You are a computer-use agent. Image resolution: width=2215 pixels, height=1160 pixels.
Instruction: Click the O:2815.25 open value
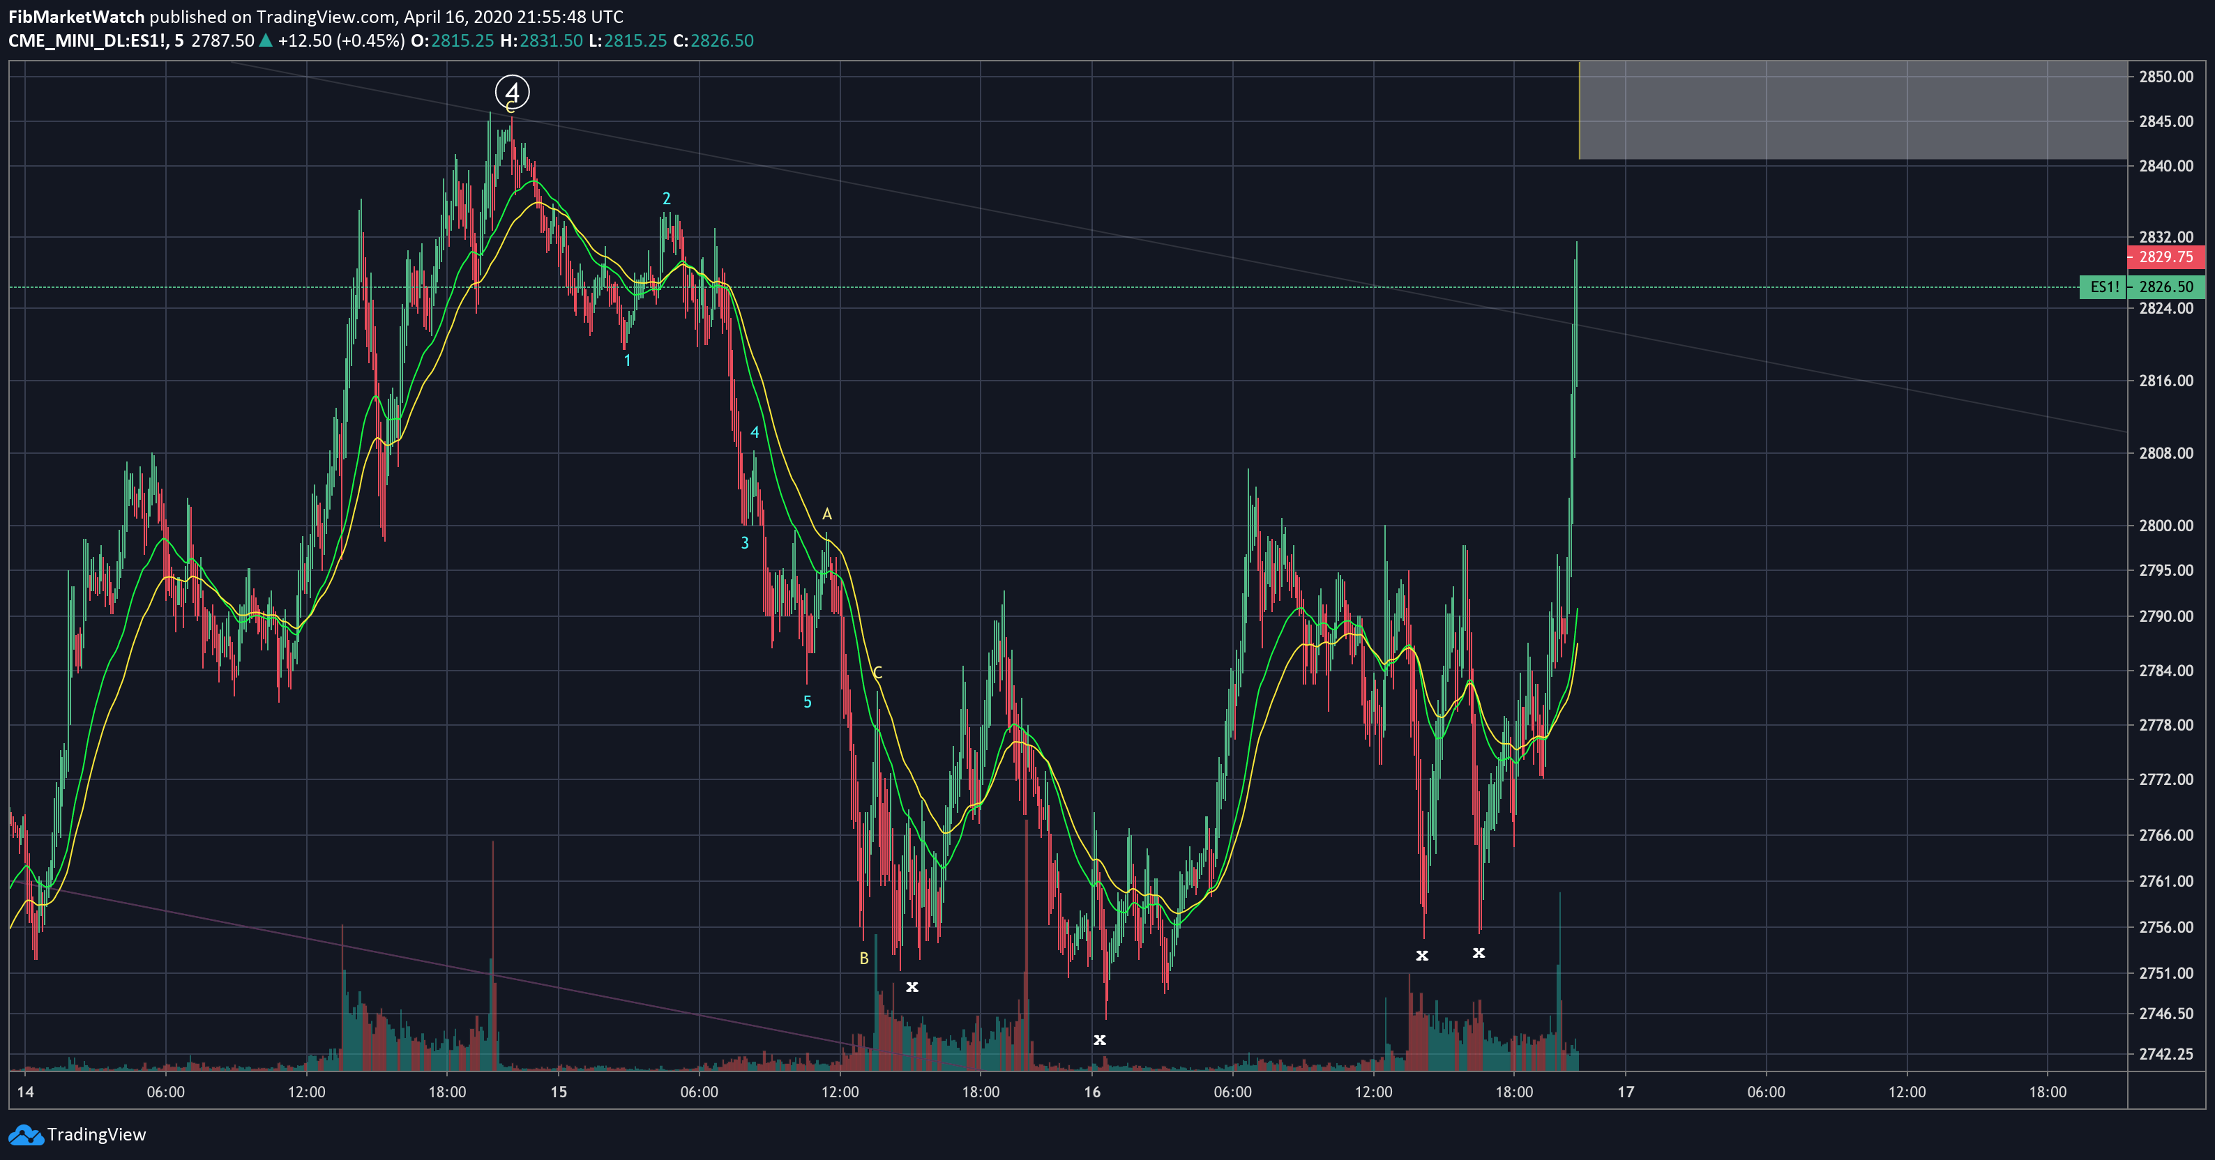451,40
